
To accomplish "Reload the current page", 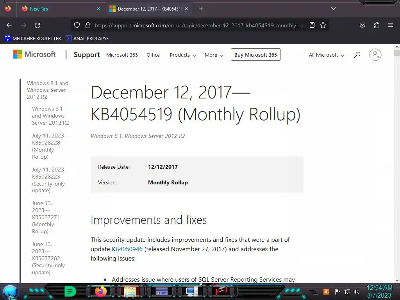I will pyautogui.click(x=37, y=25).
